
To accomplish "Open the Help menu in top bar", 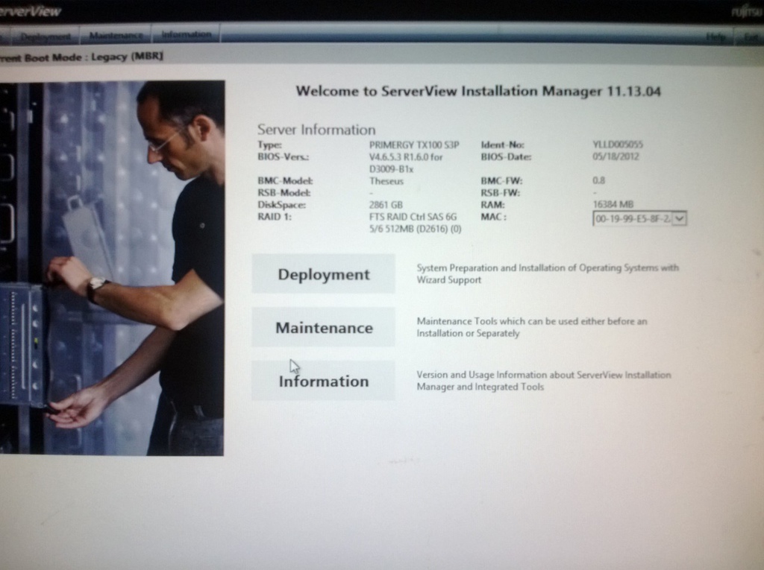I will coord(716,37).
